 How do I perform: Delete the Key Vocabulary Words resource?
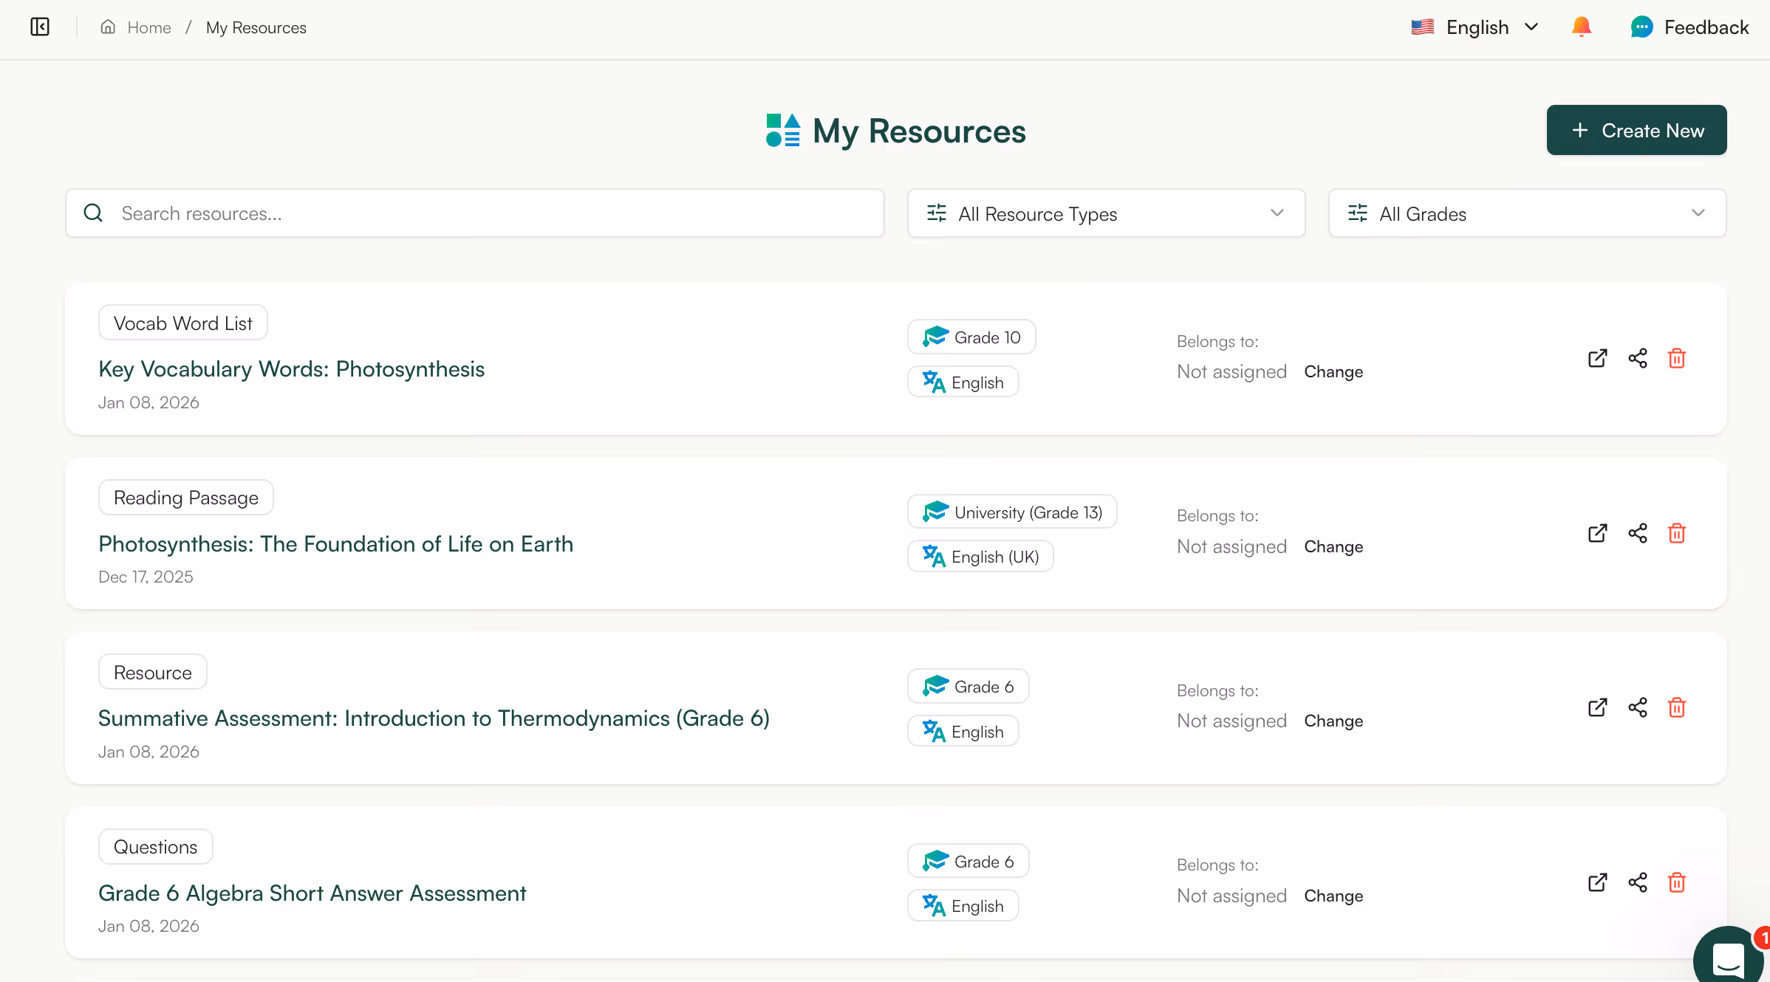(x=1676, y=358)
